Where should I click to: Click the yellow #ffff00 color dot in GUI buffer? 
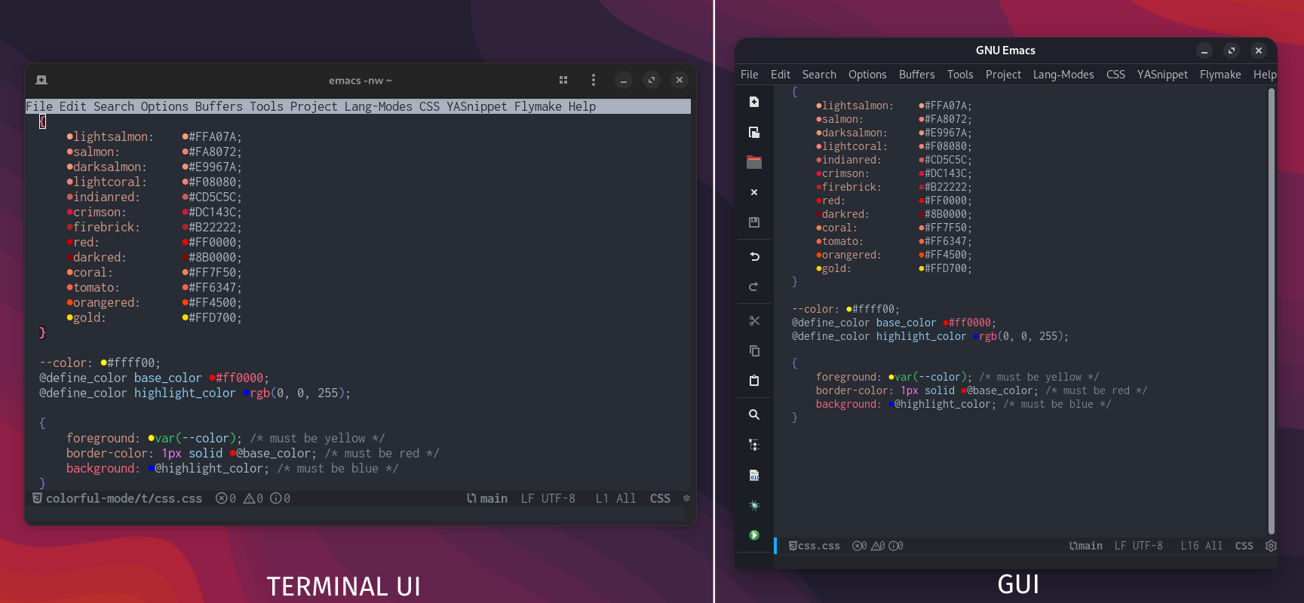pyautogui.click(x=849, y=310)
